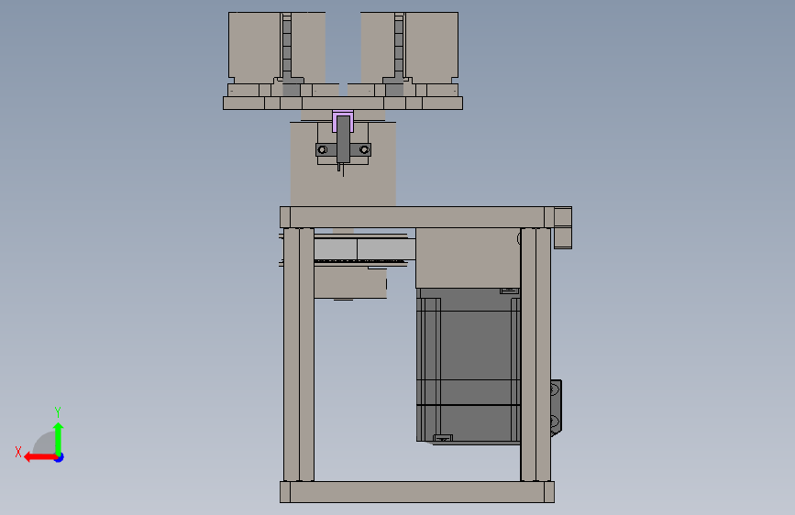Select the small mounting block on frame's right side
The image size is (795, 515).
[x=557, y=407]
